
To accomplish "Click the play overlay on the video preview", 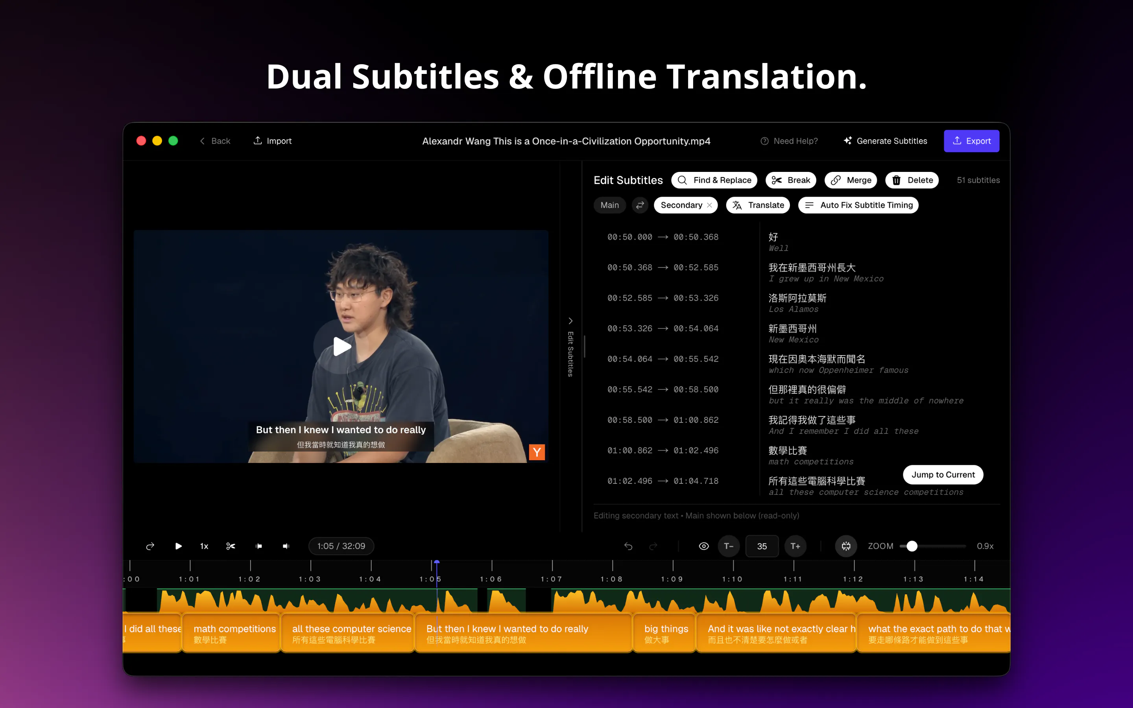I will click(x=341, y=347).
